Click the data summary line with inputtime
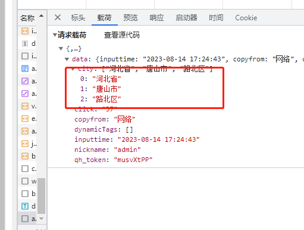 click(x=188, y=59)
